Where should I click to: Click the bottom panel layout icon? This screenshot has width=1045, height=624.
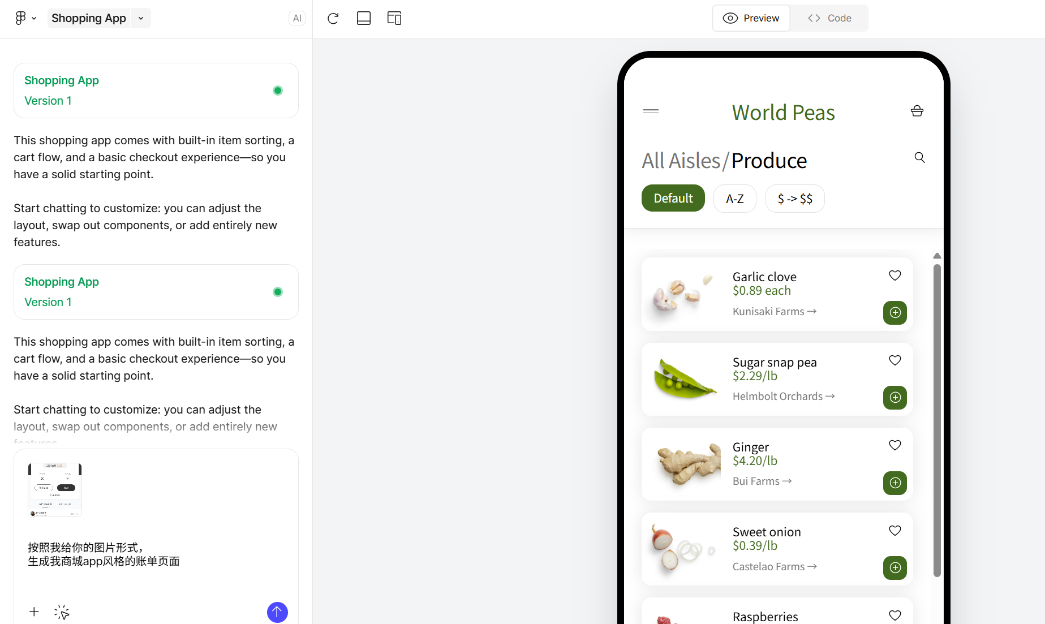tap(364, 18)
